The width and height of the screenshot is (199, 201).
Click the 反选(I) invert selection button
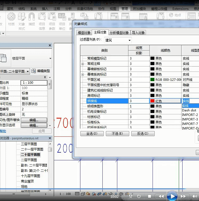pyautogui.click(x=143, y=133)
